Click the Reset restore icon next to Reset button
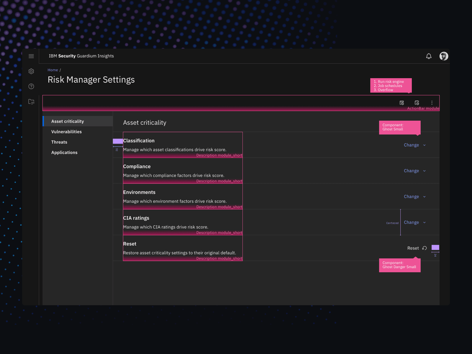472x354 pixels. pos(425,248)
